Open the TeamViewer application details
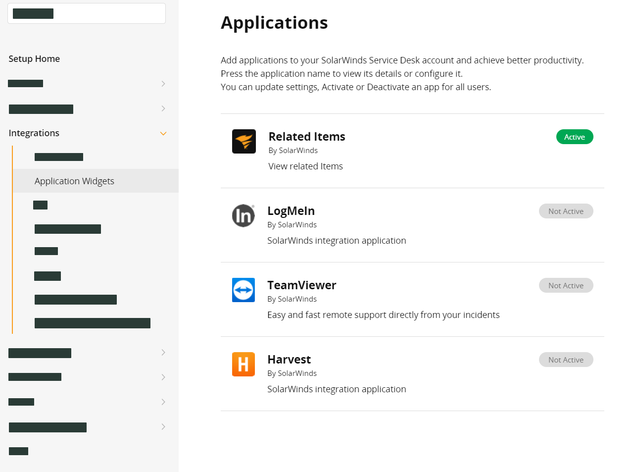This screenshot has height=472, width=635. click(x=302, y=285)
